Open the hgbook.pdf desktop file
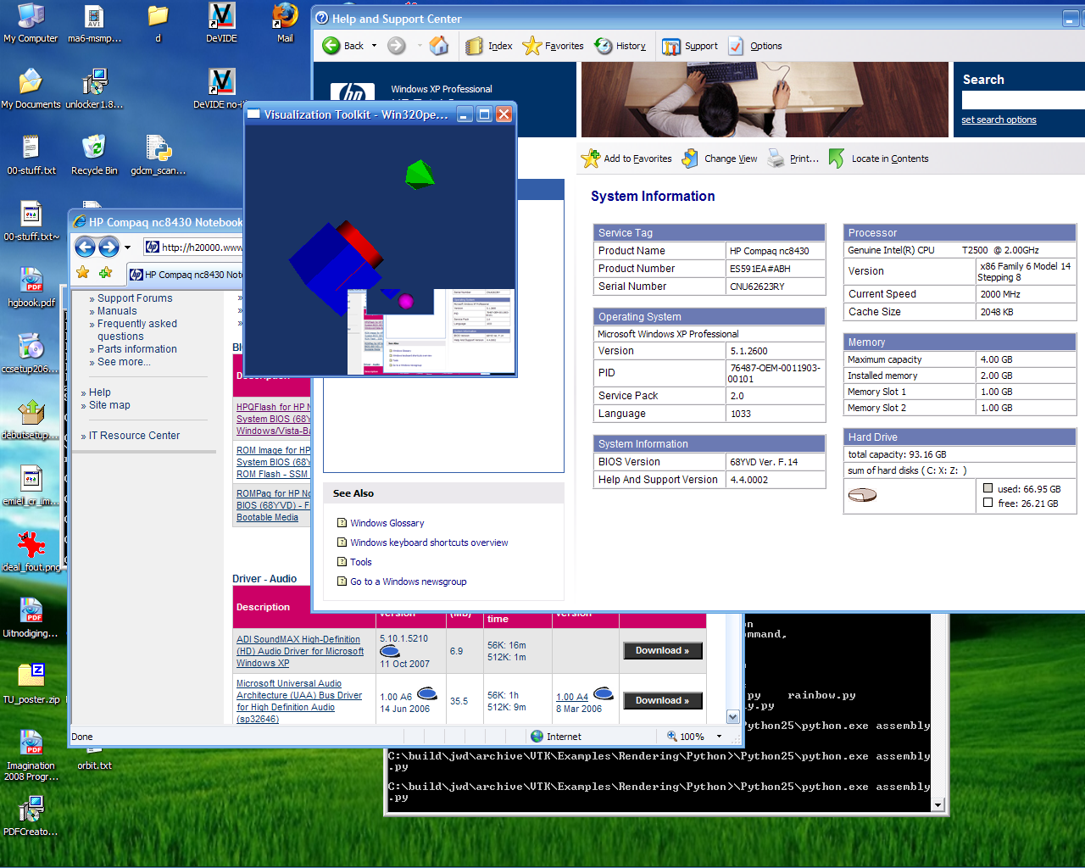1085x868 pixels. tap(31, 287)
